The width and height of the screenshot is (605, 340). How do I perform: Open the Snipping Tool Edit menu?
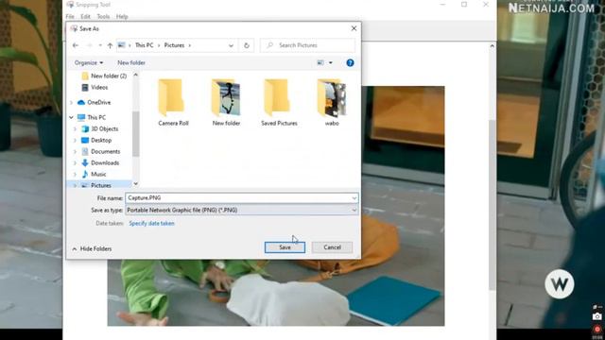point(85,17)
